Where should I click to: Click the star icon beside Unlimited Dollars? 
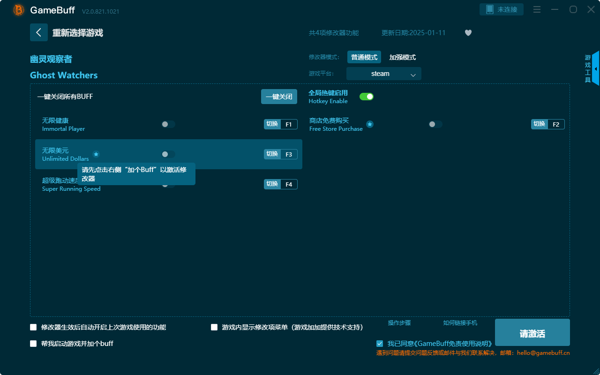click(x=96, y=154)
